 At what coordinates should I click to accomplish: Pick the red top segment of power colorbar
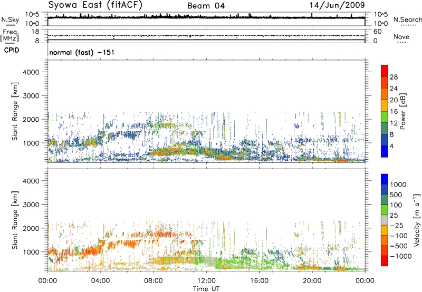click(385, 71)
